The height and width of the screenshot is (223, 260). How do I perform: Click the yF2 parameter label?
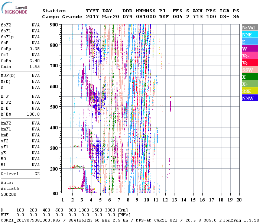(4, 141)
